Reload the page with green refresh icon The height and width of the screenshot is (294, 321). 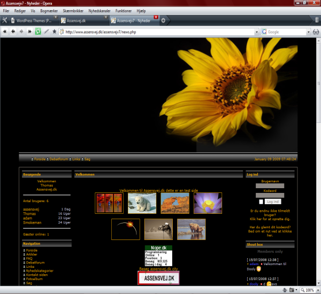38,32
